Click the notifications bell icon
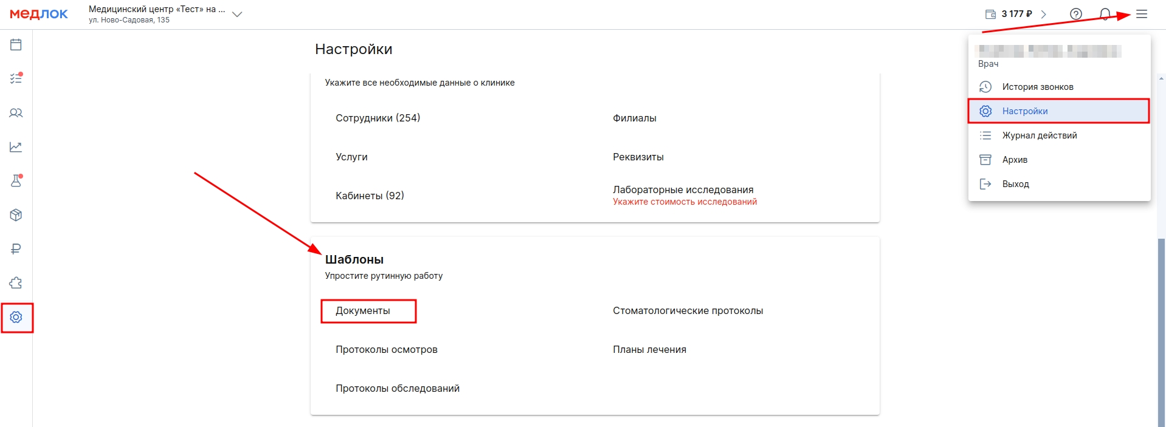 (x=1105, y=14)
